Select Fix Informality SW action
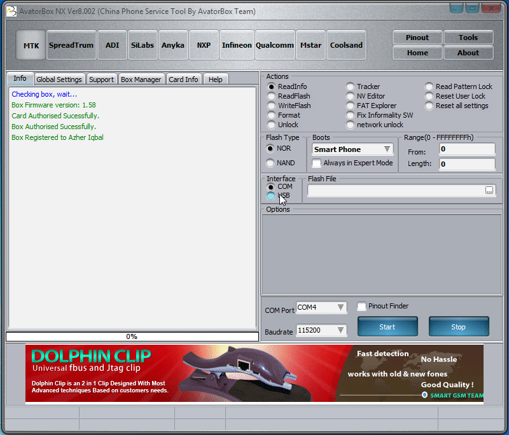This screenshot has width=509, height=435. [379, 115]
